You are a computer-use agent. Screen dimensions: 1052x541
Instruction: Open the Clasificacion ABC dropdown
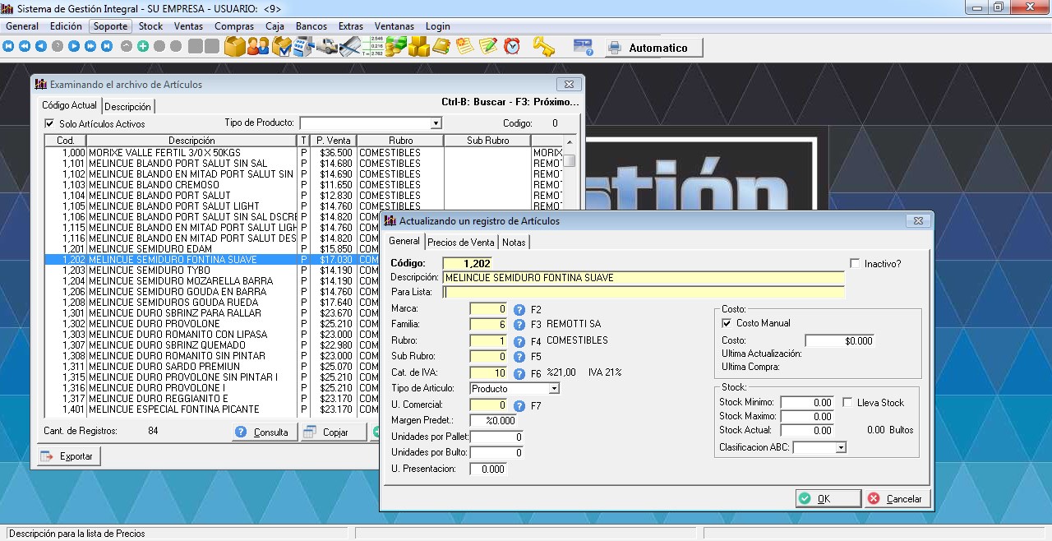click(840, 448)
